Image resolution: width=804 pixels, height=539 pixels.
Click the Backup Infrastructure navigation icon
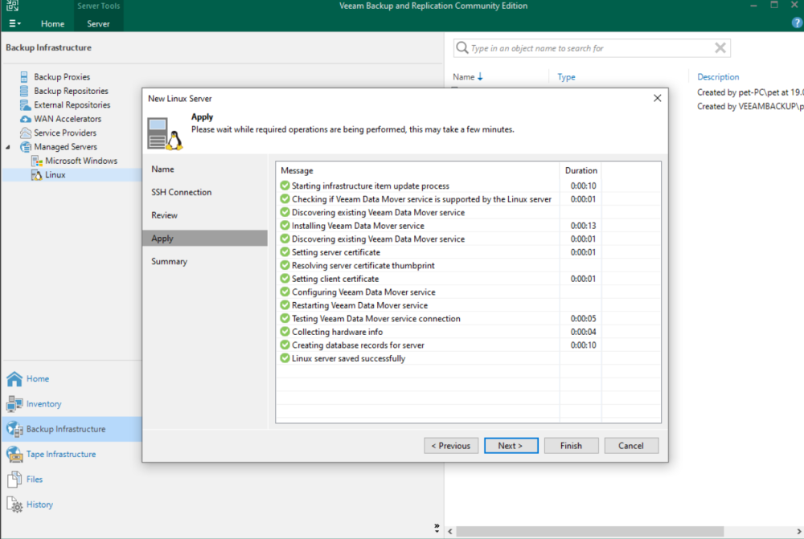point(14,429)
